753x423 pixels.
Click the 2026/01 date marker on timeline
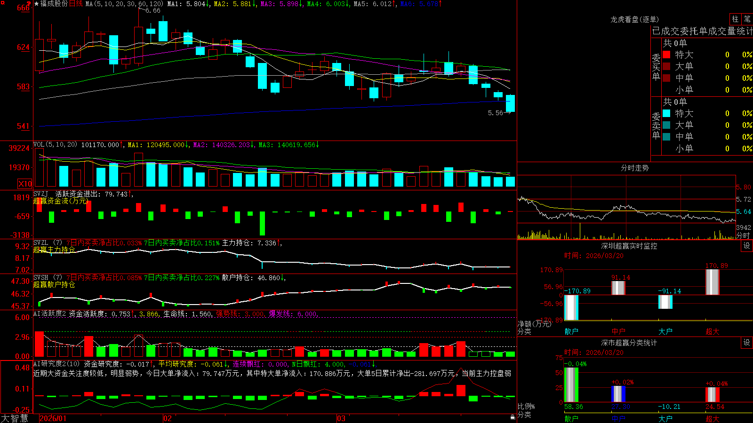click(53, 418)
